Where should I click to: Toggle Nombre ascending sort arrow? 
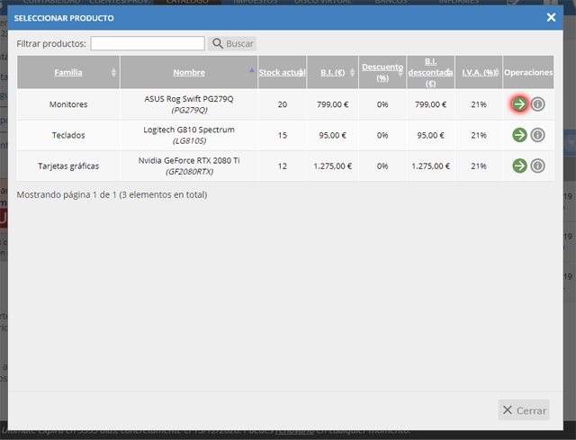coord(252,70)
